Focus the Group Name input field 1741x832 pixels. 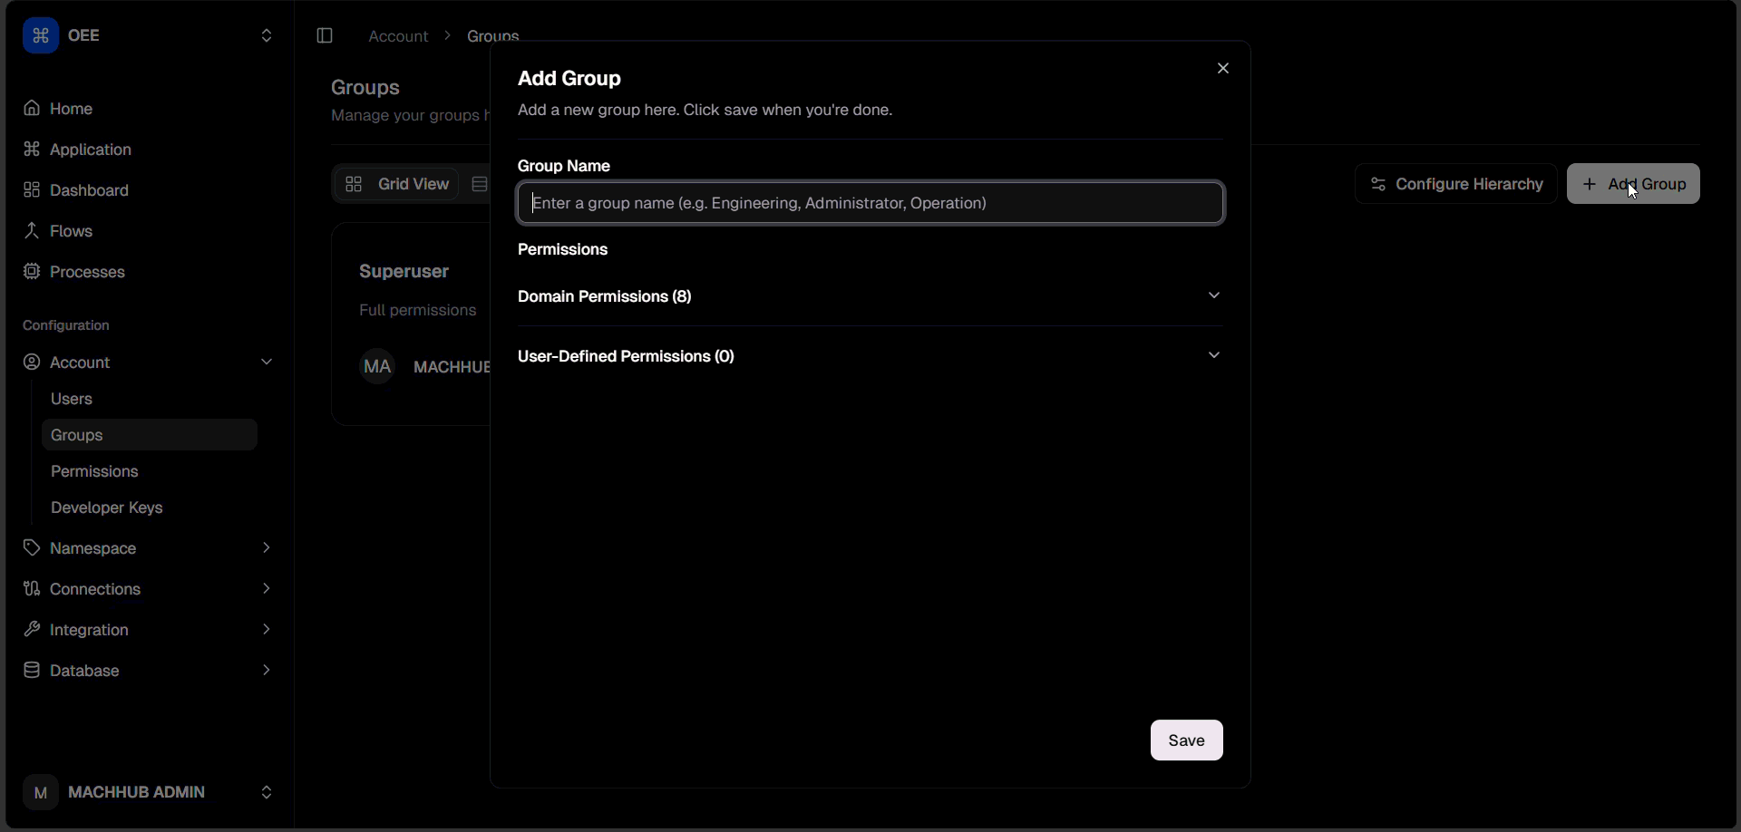870,203
